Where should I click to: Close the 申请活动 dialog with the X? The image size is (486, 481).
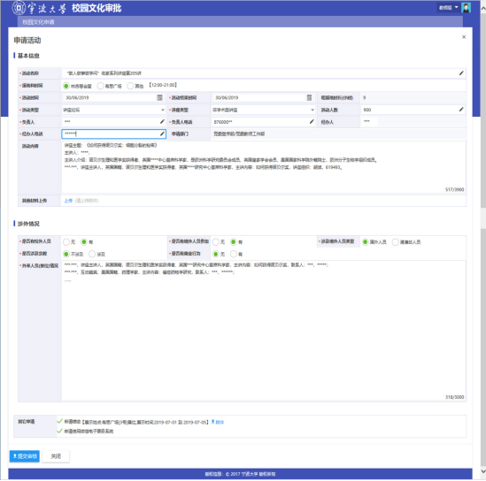464,37
